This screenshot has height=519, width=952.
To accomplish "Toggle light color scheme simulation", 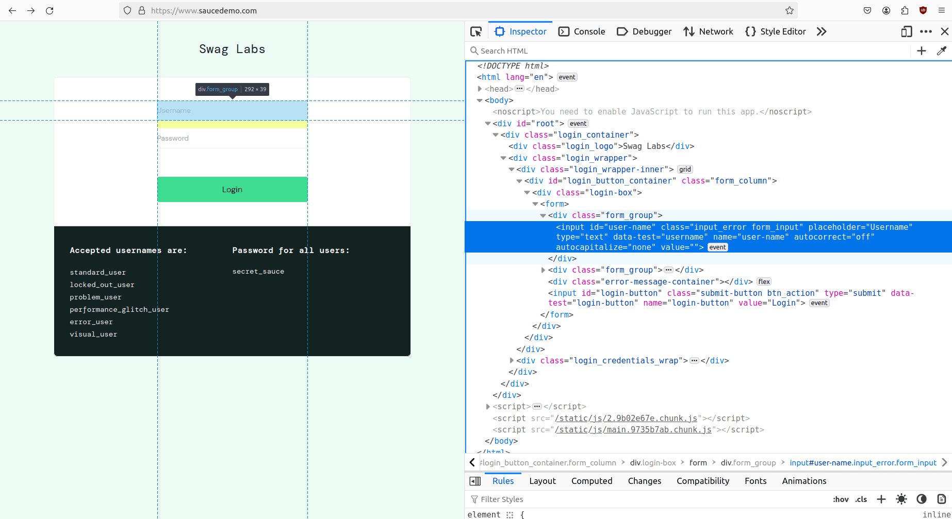I will [901, 499].
